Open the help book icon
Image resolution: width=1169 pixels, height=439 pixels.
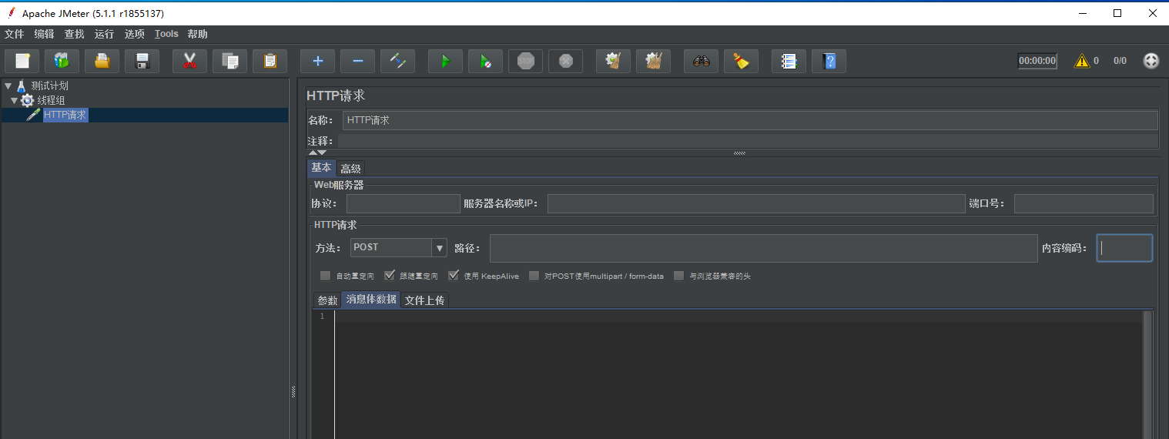(x=829, y=61)
